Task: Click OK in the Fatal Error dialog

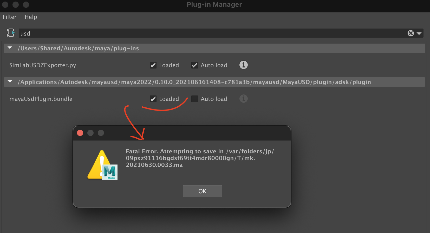Action: (x=202, y=191)
